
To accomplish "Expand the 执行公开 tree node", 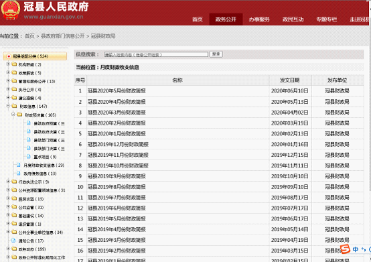I will click(8, 89).
